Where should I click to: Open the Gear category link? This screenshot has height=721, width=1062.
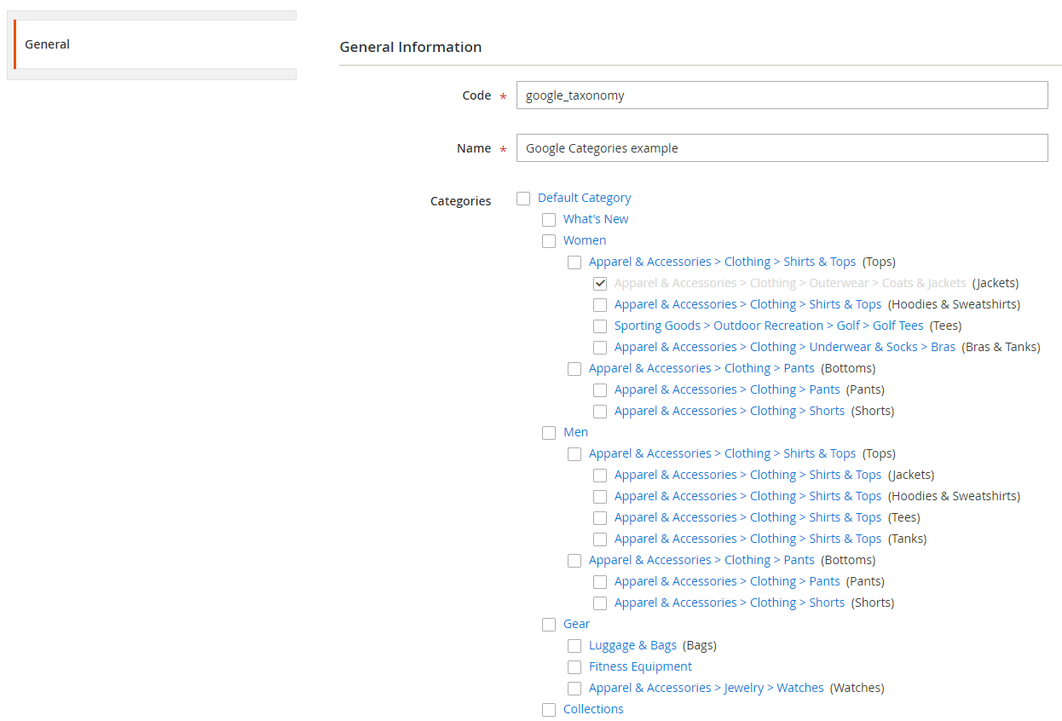577,624
